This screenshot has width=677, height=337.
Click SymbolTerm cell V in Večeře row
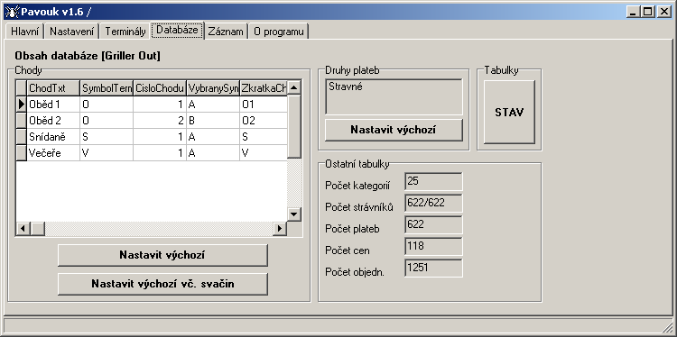(107, 153)
